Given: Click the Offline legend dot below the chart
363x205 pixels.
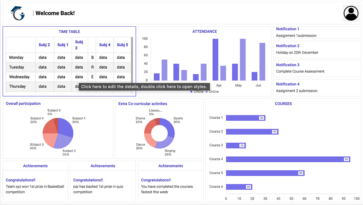Looking at the screenshot, I should pyautogui.click(x=191, y=92).
